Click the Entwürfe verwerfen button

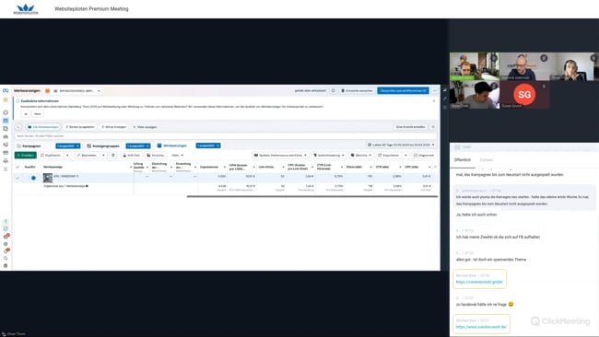click(x=357, y=91)
